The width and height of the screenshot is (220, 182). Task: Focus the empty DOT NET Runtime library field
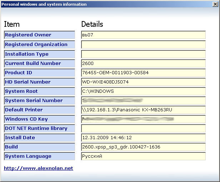coord(143,128)
